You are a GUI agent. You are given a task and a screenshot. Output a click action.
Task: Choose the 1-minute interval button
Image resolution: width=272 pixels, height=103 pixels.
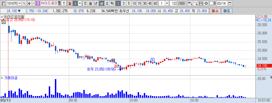118,3
